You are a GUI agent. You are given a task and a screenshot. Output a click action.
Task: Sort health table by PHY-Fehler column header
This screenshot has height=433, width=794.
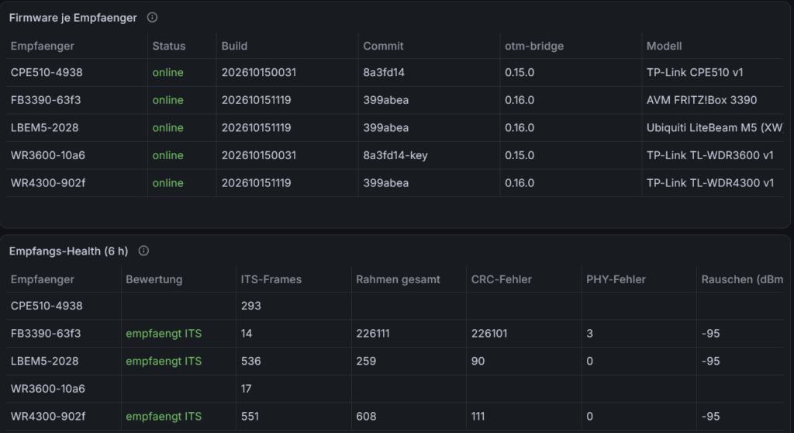click(616, 279)
